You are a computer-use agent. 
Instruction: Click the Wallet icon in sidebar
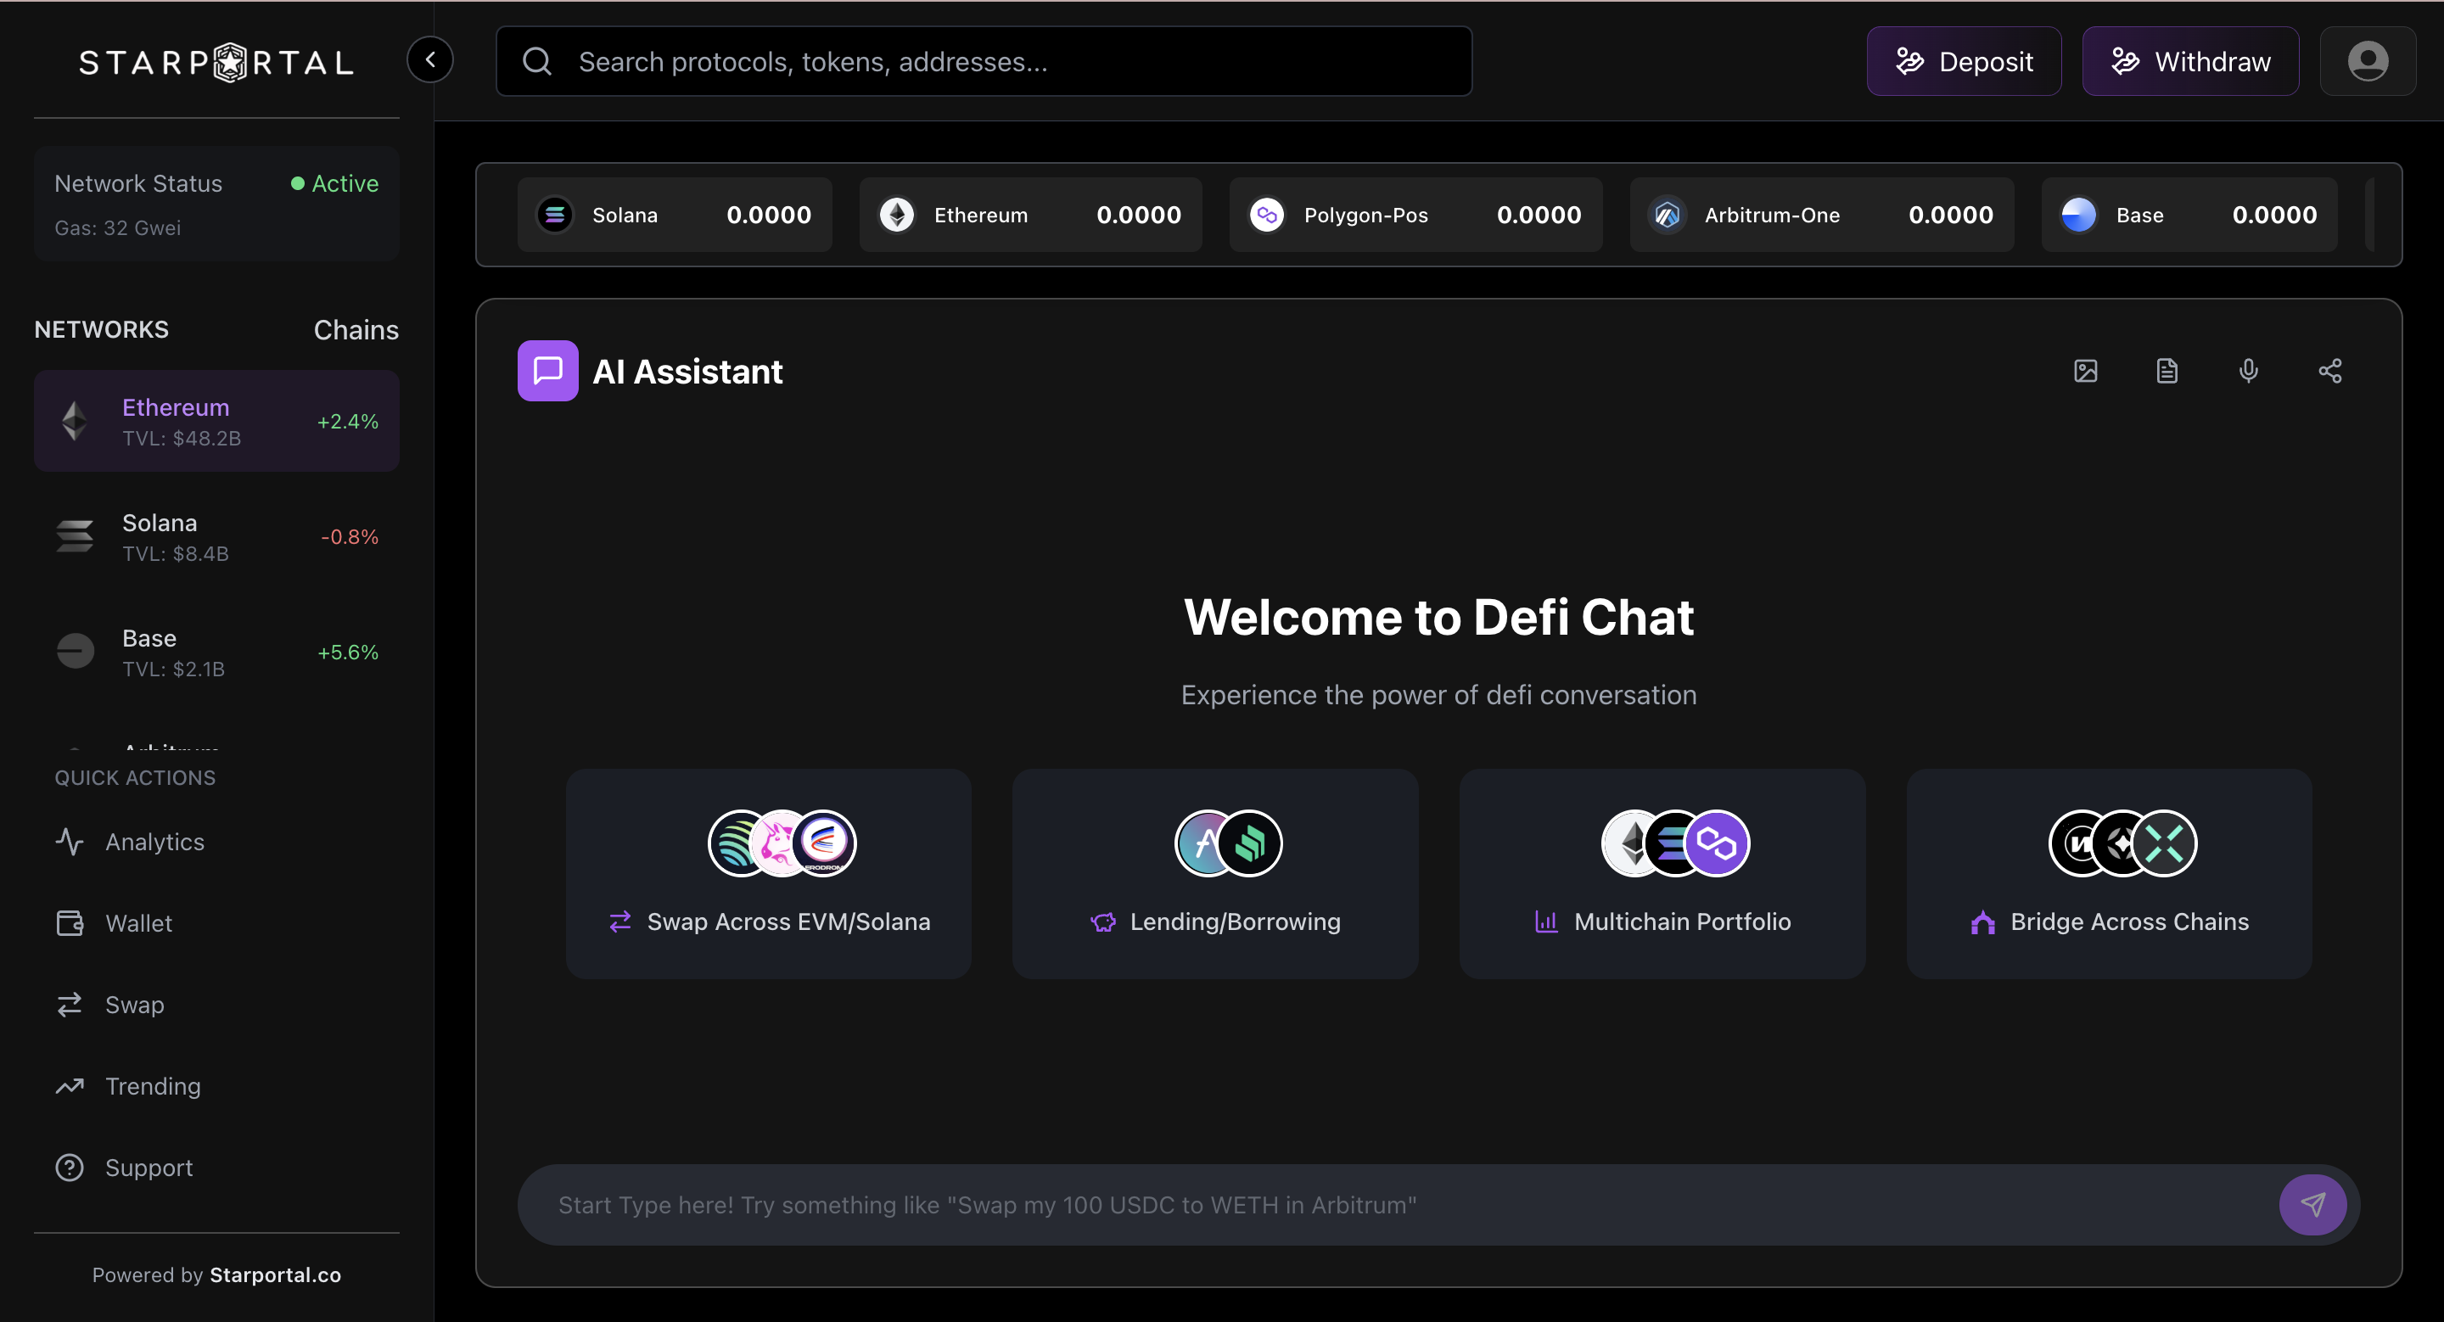70,924
